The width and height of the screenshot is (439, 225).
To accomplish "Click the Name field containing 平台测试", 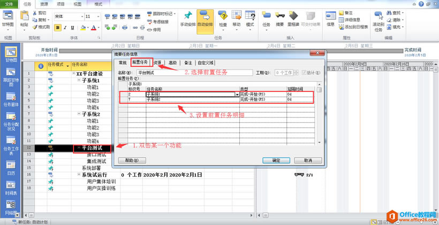I will [195, 73].
